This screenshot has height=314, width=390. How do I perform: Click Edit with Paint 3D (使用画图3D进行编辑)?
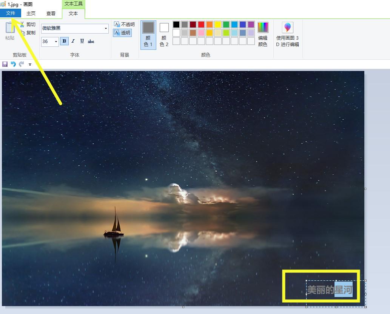click(288, 34)
